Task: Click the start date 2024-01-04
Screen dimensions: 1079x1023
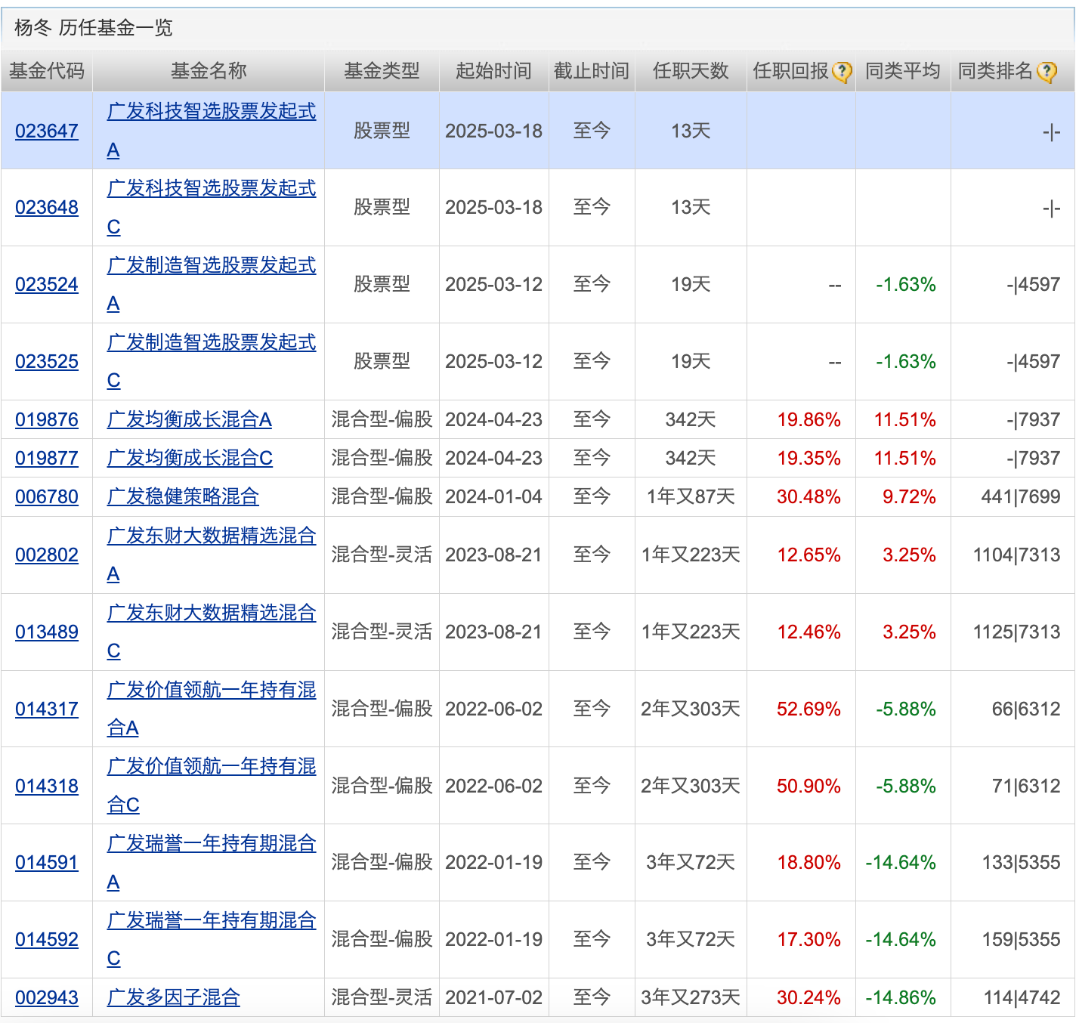Action: tap(493, 496)
